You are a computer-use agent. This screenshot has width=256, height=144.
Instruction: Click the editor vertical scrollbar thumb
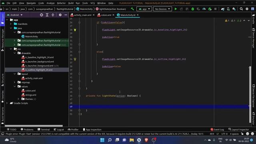coord(250,94)
